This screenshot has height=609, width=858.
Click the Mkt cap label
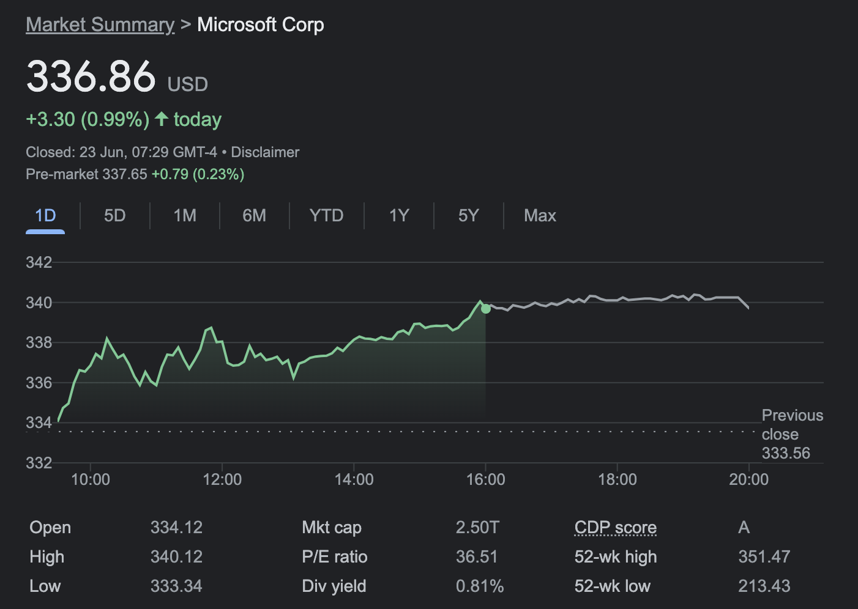pyautogui.click(x=332, y=527)
